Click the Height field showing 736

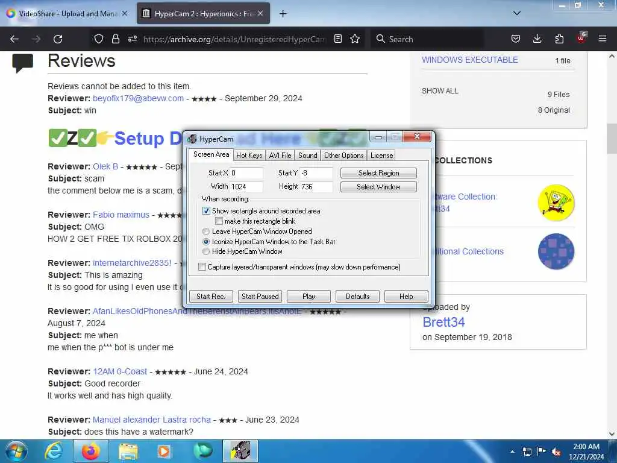coord(316,187)
